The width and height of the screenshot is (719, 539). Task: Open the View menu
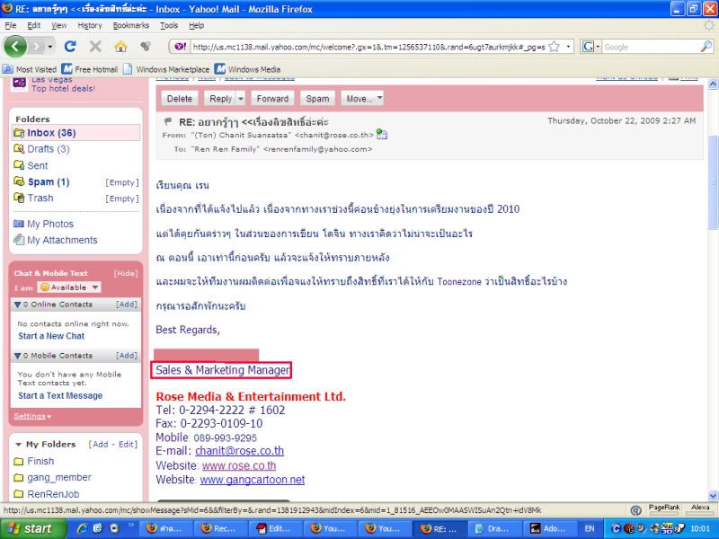coord(58,25)
